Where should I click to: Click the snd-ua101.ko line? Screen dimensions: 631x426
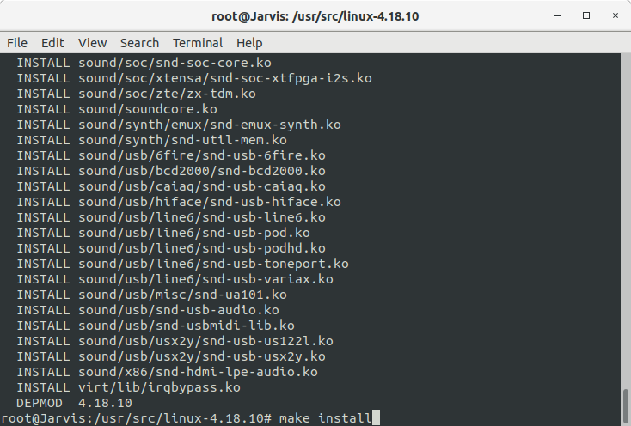[x=151, y=295]
